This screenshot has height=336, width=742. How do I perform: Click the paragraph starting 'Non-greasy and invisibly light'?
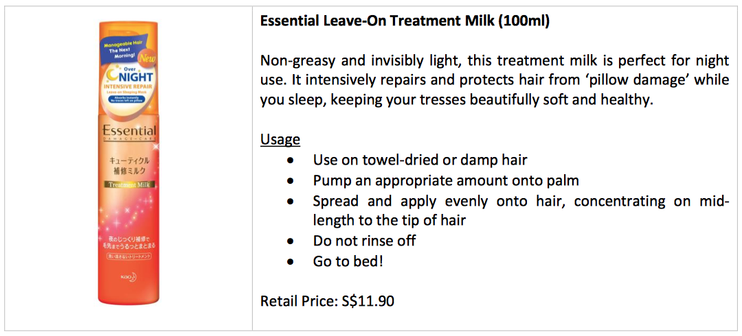(495, 81)
